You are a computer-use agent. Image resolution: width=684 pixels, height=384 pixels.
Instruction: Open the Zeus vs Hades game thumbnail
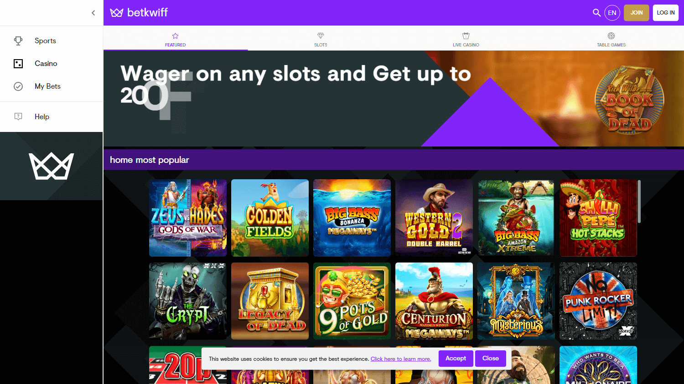click(188, 218)
